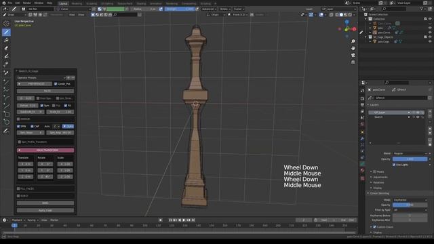
Task: Select the Circle primitive tool
Action: pos(6,122)
